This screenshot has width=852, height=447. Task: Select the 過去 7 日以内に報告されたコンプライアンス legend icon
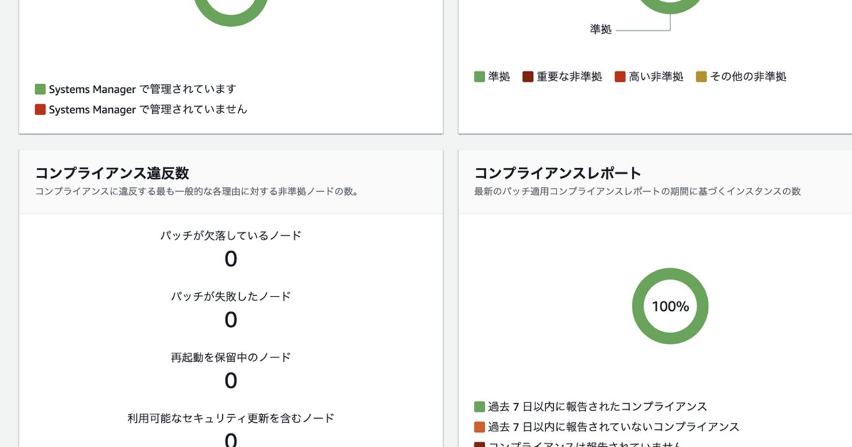point(478,406)
